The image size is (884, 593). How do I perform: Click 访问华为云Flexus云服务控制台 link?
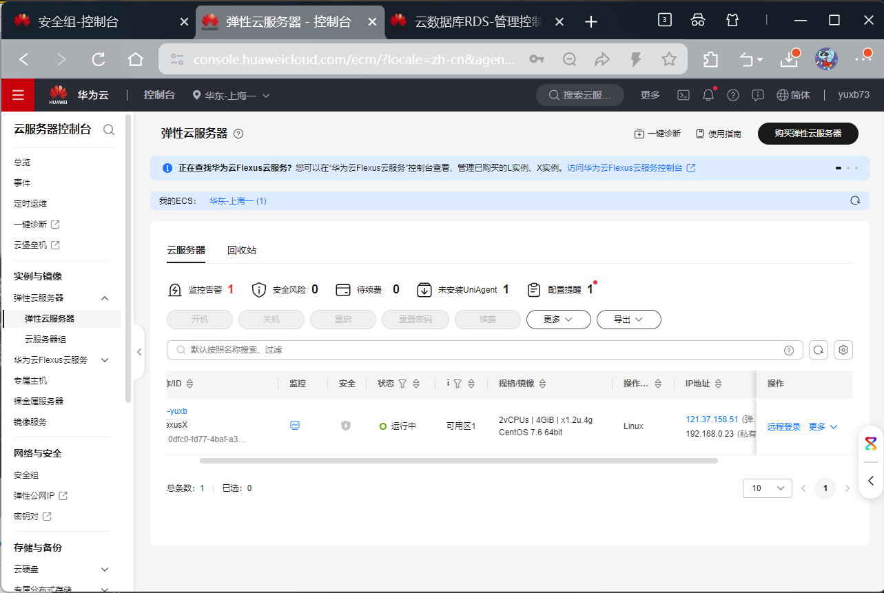pos(631,167)
